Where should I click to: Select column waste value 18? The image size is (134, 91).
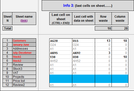(120, 41)
